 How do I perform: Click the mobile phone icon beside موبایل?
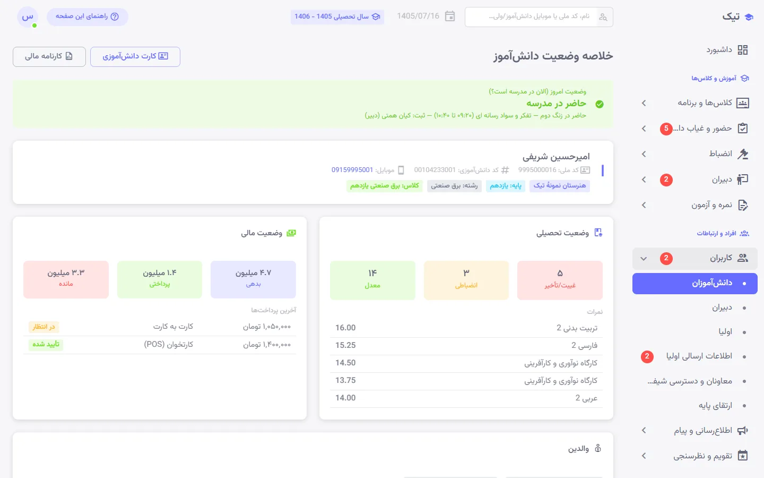tap(401, 170)
